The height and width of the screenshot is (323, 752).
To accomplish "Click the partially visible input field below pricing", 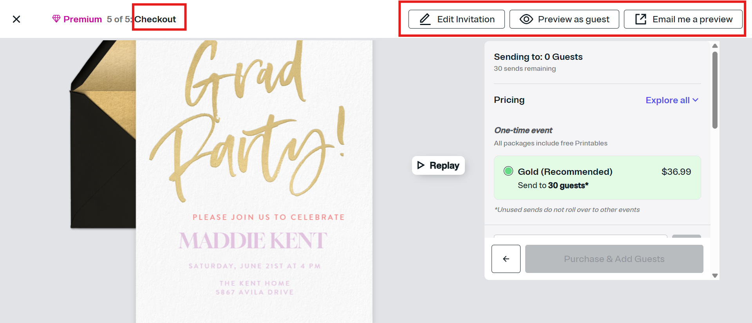I will (580, 236).
